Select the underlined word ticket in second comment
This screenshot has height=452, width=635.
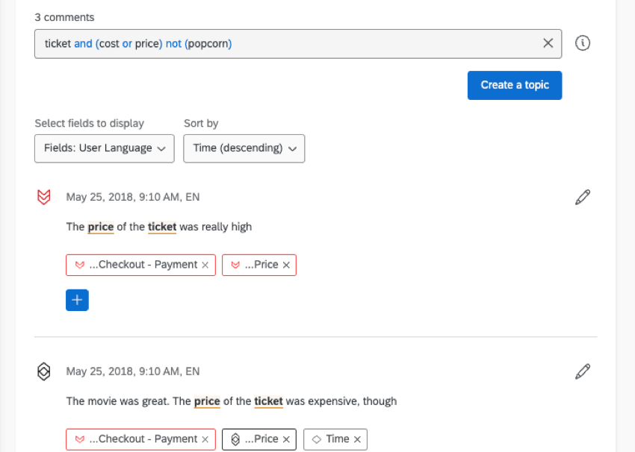(x=268, y=401)
